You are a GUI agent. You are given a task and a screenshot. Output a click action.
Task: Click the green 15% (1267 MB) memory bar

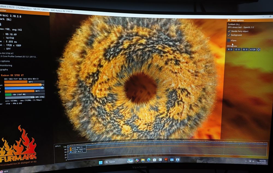[x=25, y=95]
